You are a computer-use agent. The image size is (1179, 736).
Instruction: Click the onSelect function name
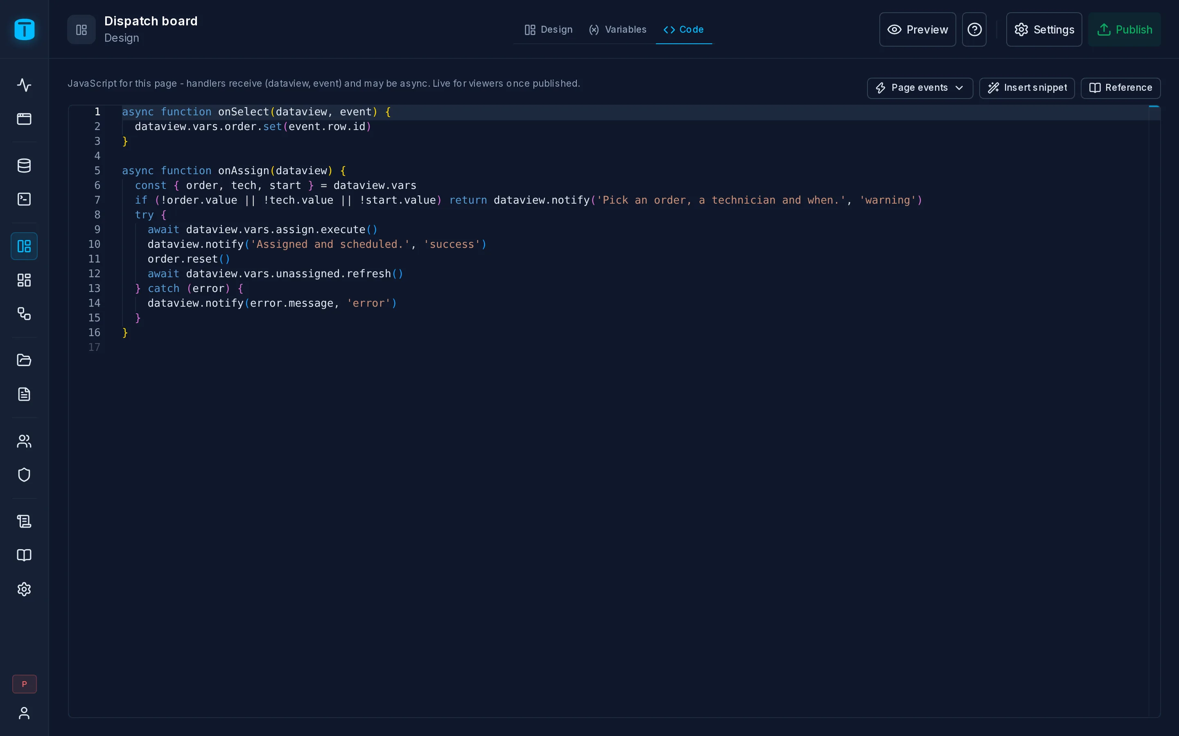pyautogui.click(x=244, y=112)
